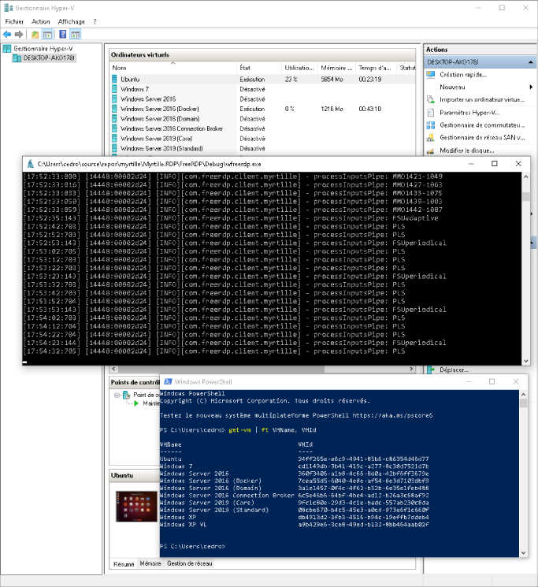Switch to the Résumé tab
The width and height of the screenshot is (538, 587).
click(x=124, y=564)
